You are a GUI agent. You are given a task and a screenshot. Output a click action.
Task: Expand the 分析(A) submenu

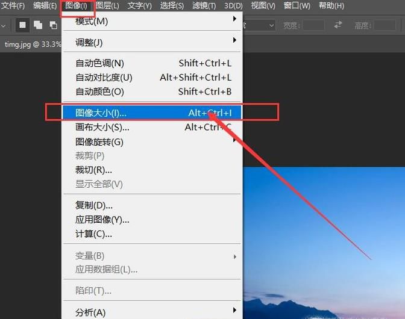pos(152,312)
